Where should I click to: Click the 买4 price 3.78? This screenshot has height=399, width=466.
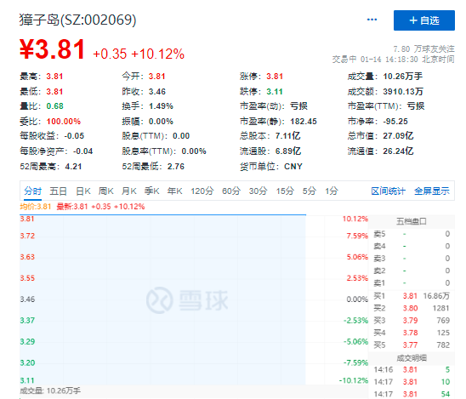410,333
